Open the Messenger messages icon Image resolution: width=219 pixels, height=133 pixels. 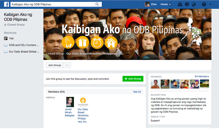(187, 4)
